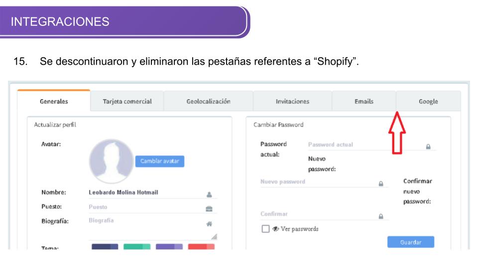This screenshot has height=269, width=478.
Task: Focus the Password actual field
Action: tap(372, 145)
